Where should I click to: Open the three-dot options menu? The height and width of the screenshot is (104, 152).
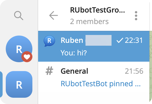click(136, 16)
